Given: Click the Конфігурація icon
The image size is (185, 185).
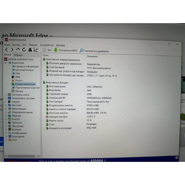Looking at the screenshot, I should click(x=10, y=133).
